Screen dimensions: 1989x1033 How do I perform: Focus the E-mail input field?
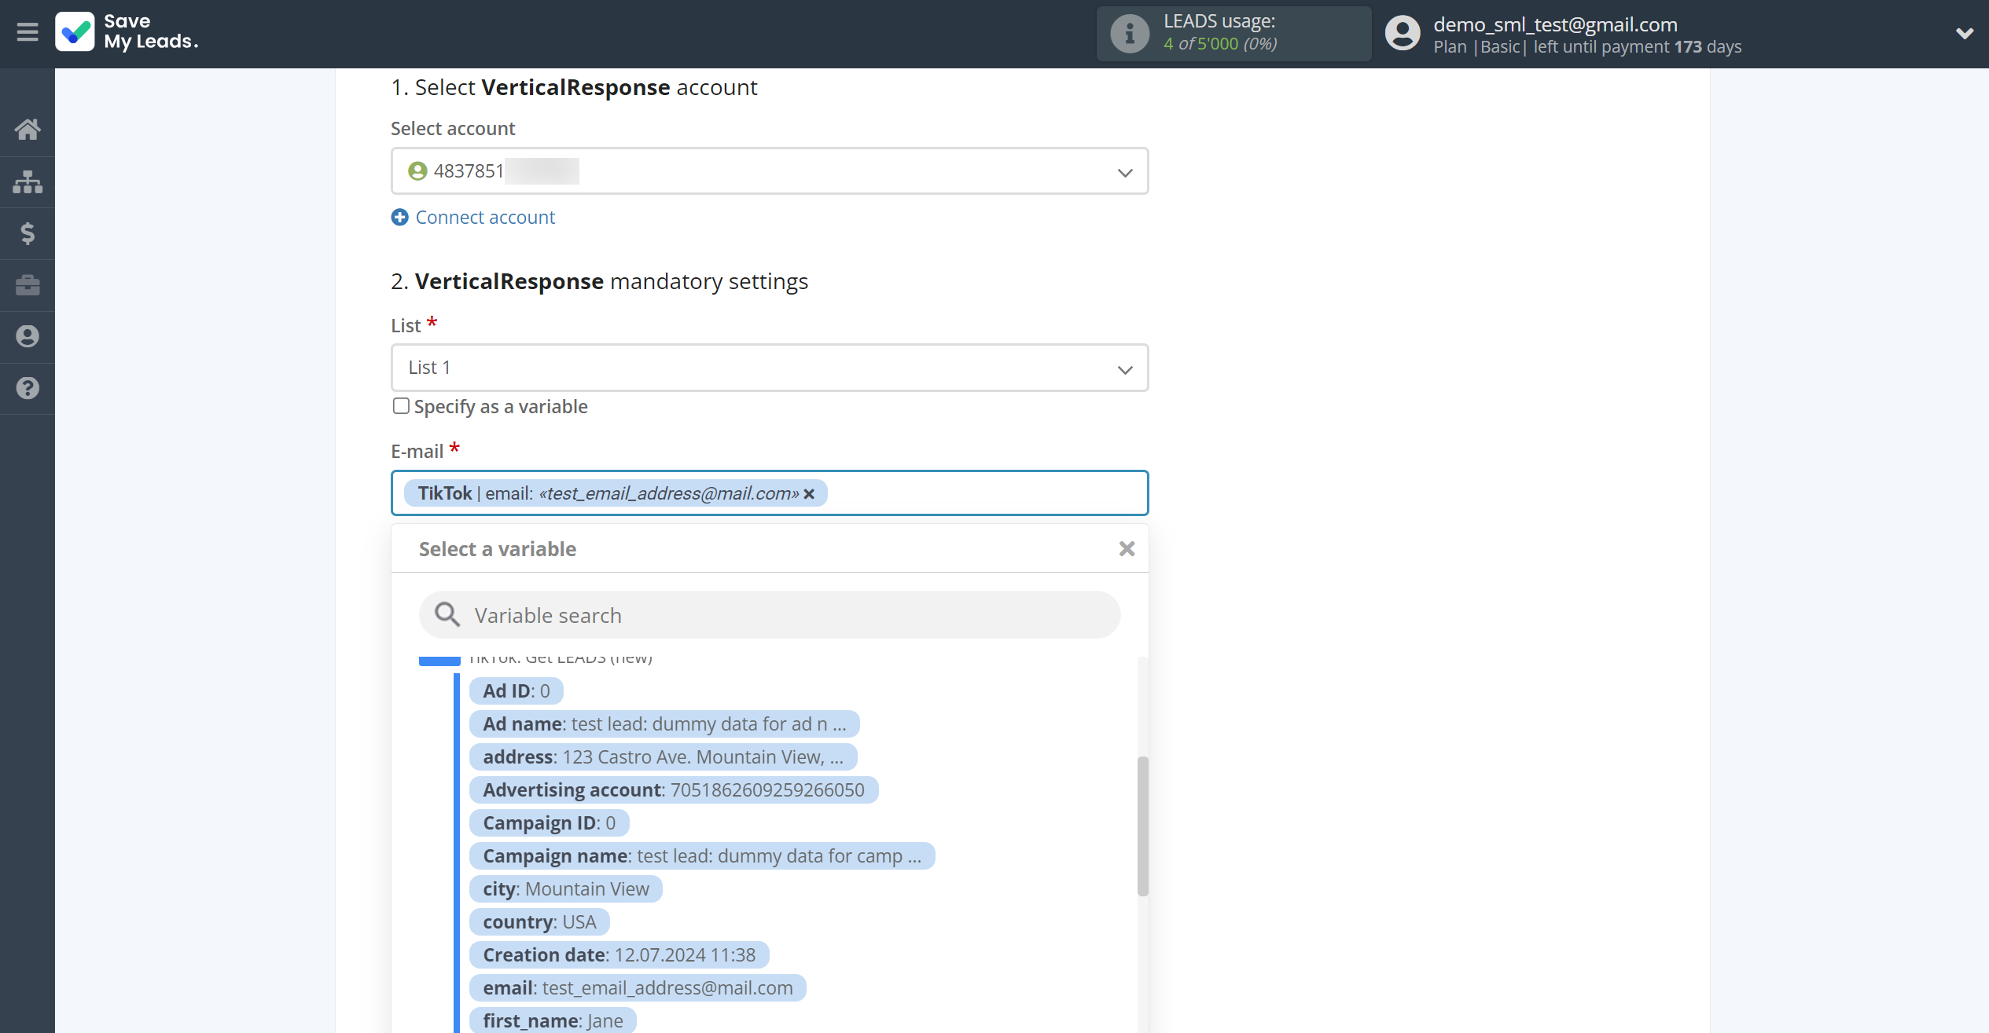[770, 493]
